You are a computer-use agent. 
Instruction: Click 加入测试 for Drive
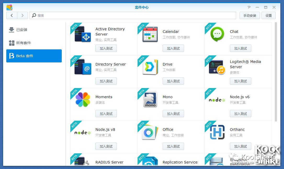(173, 81)
